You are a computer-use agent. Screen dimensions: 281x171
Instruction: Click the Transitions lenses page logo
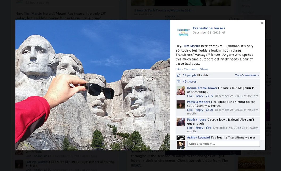[x=183, y=32]
